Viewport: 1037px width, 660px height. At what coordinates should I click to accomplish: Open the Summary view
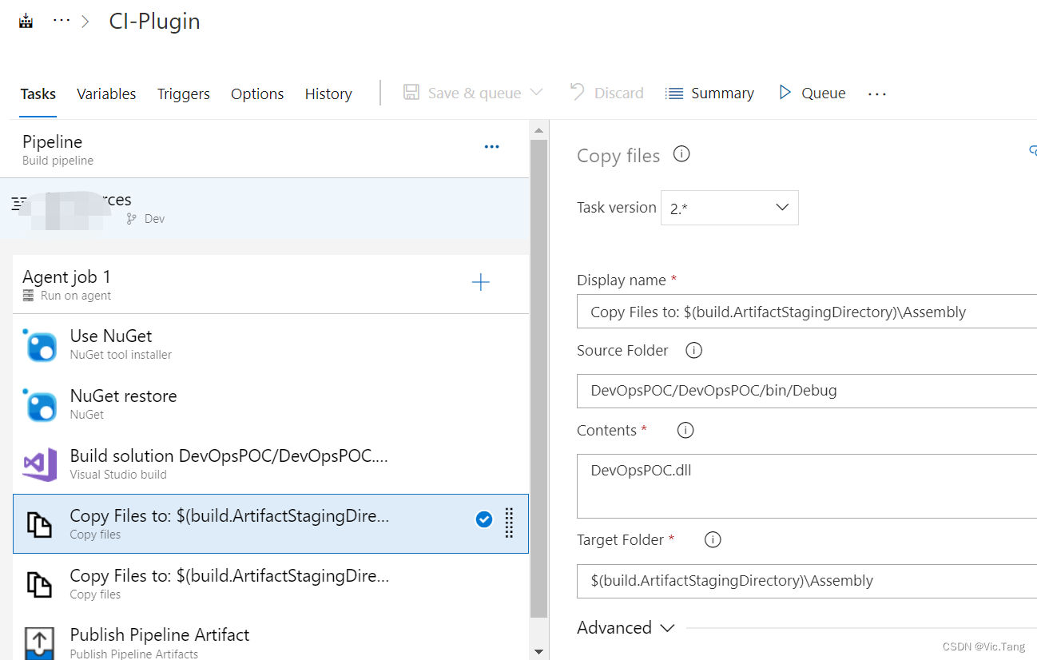click(709, 92)
